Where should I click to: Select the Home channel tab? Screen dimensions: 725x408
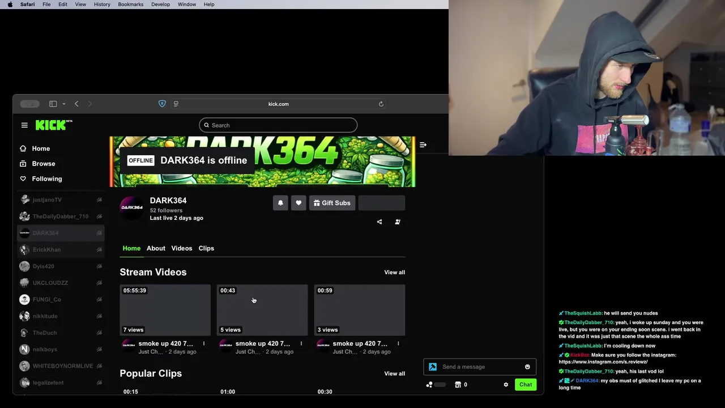point(131,248)
